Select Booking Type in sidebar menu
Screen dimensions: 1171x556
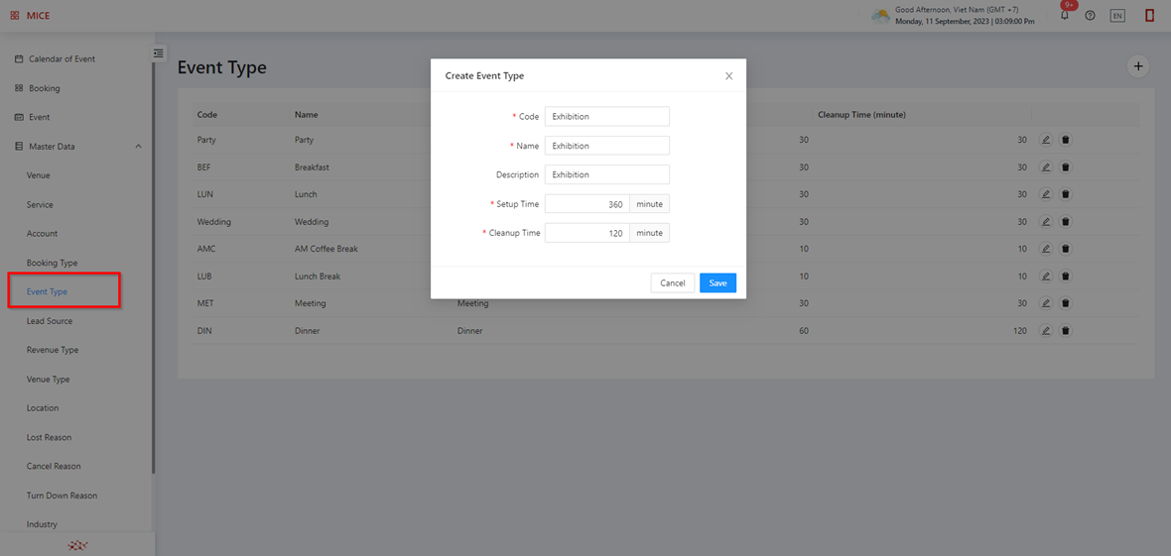click(52, 263)
